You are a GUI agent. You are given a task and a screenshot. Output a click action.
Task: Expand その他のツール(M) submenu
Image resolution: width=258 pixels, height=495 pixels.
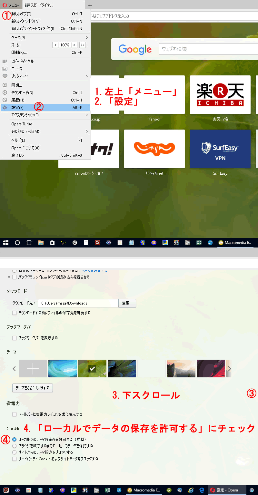coord(45,131)
